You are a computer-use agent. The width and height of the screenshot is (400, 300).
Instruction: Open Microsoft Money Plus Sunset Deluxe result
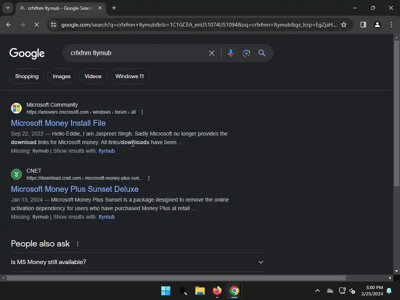[x=75, y=189]
